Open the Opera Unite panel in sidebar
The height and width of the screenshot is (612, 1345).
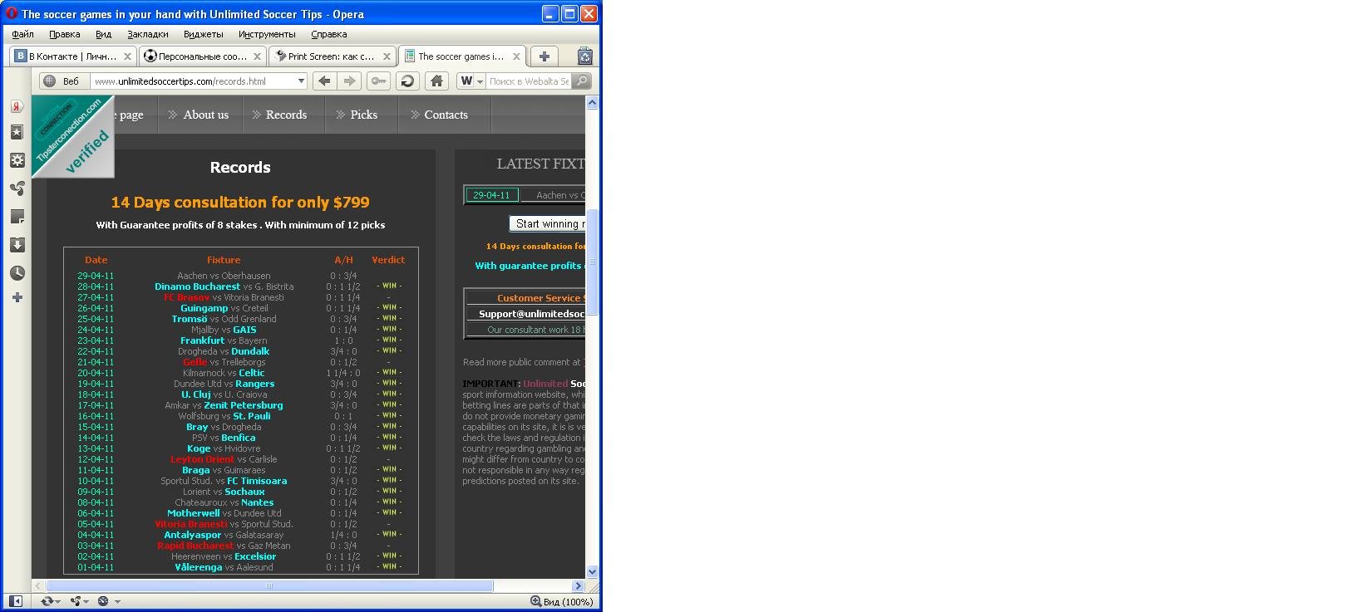[x=17, y=188]
